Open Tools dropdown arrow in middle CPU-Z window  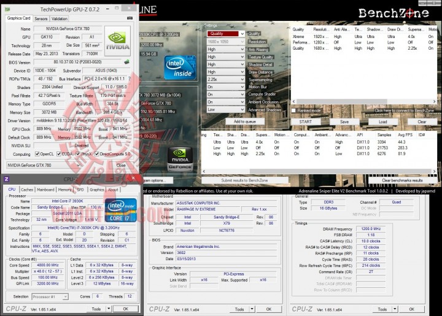pos(252,309)
